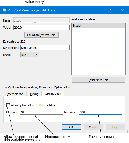This screenshot has width=129, height=143.
Task: Click the Insert into Eqn button
Action: [x=99, y=80]
